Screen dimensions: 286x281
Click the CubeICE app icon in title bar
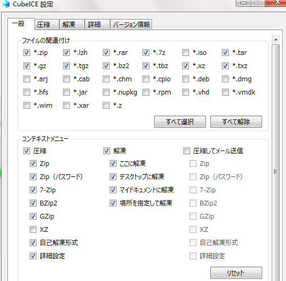[6, 4]
